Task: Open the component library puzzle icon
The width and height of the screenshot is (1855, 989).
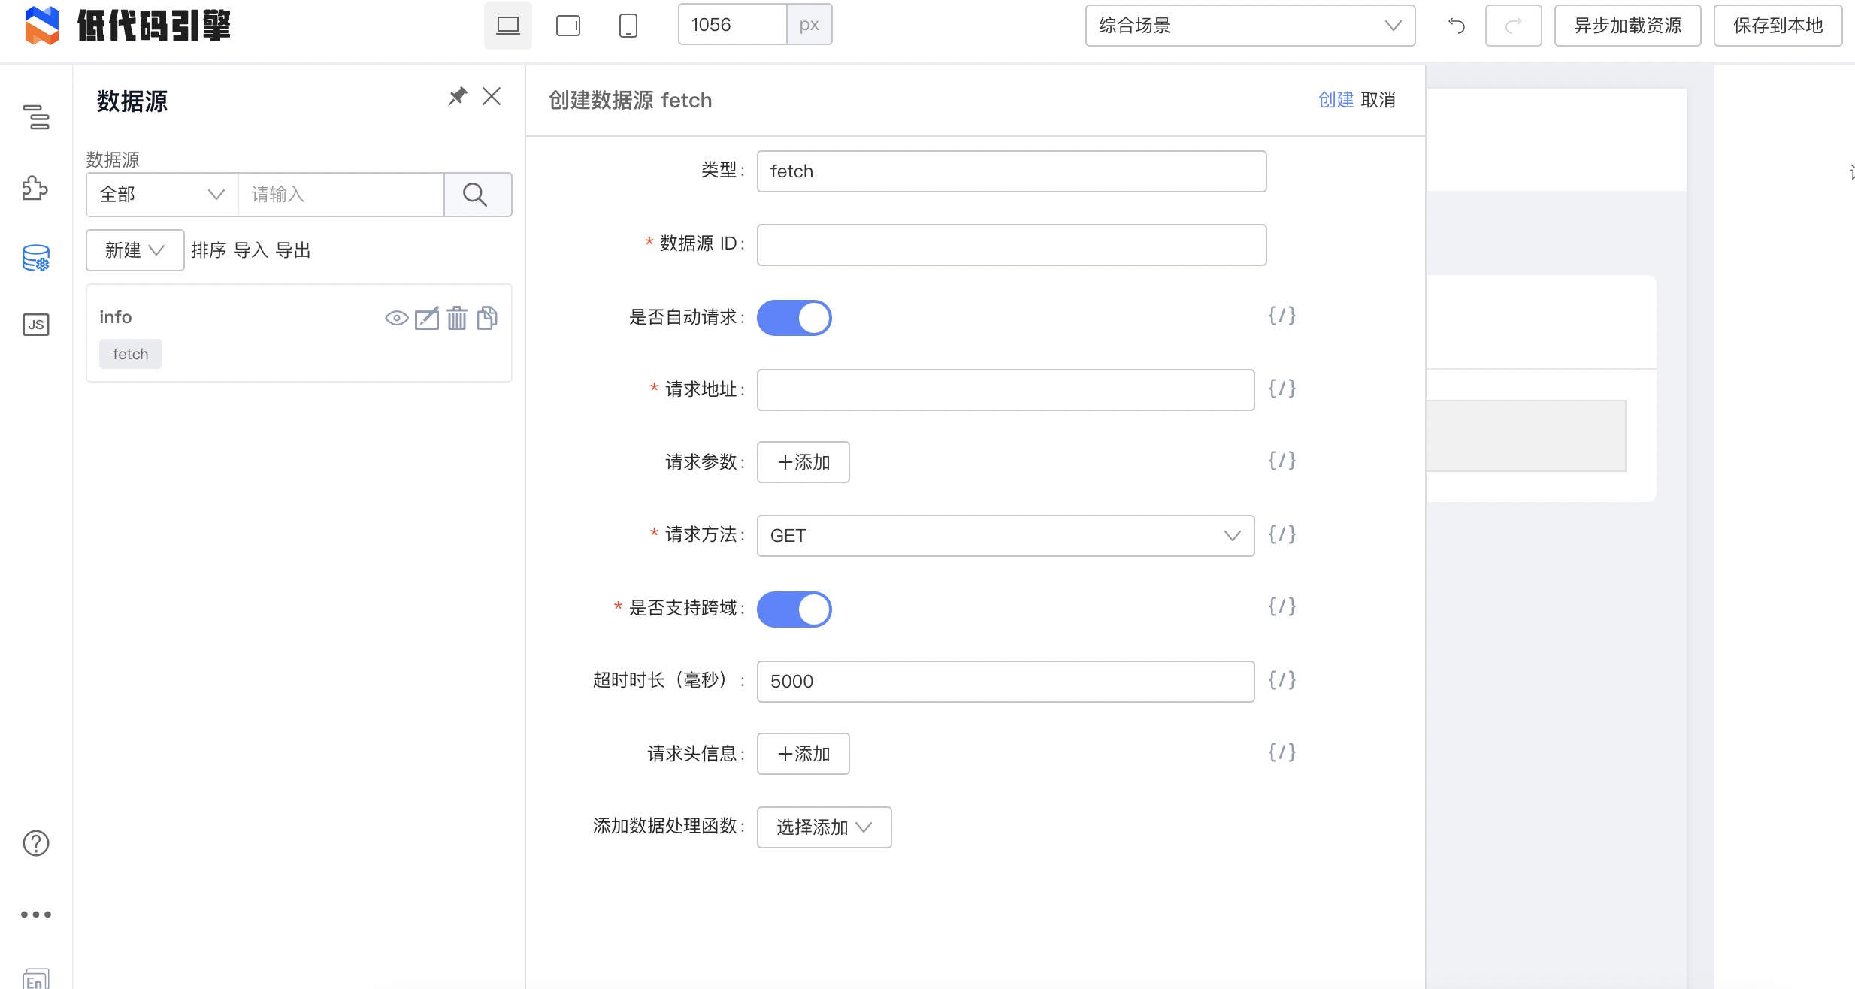Action: 35,188
